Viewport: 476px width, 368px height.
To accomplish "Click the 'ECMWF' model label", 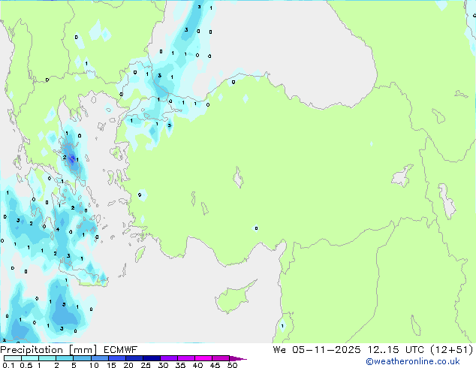I will pos(121,350).
